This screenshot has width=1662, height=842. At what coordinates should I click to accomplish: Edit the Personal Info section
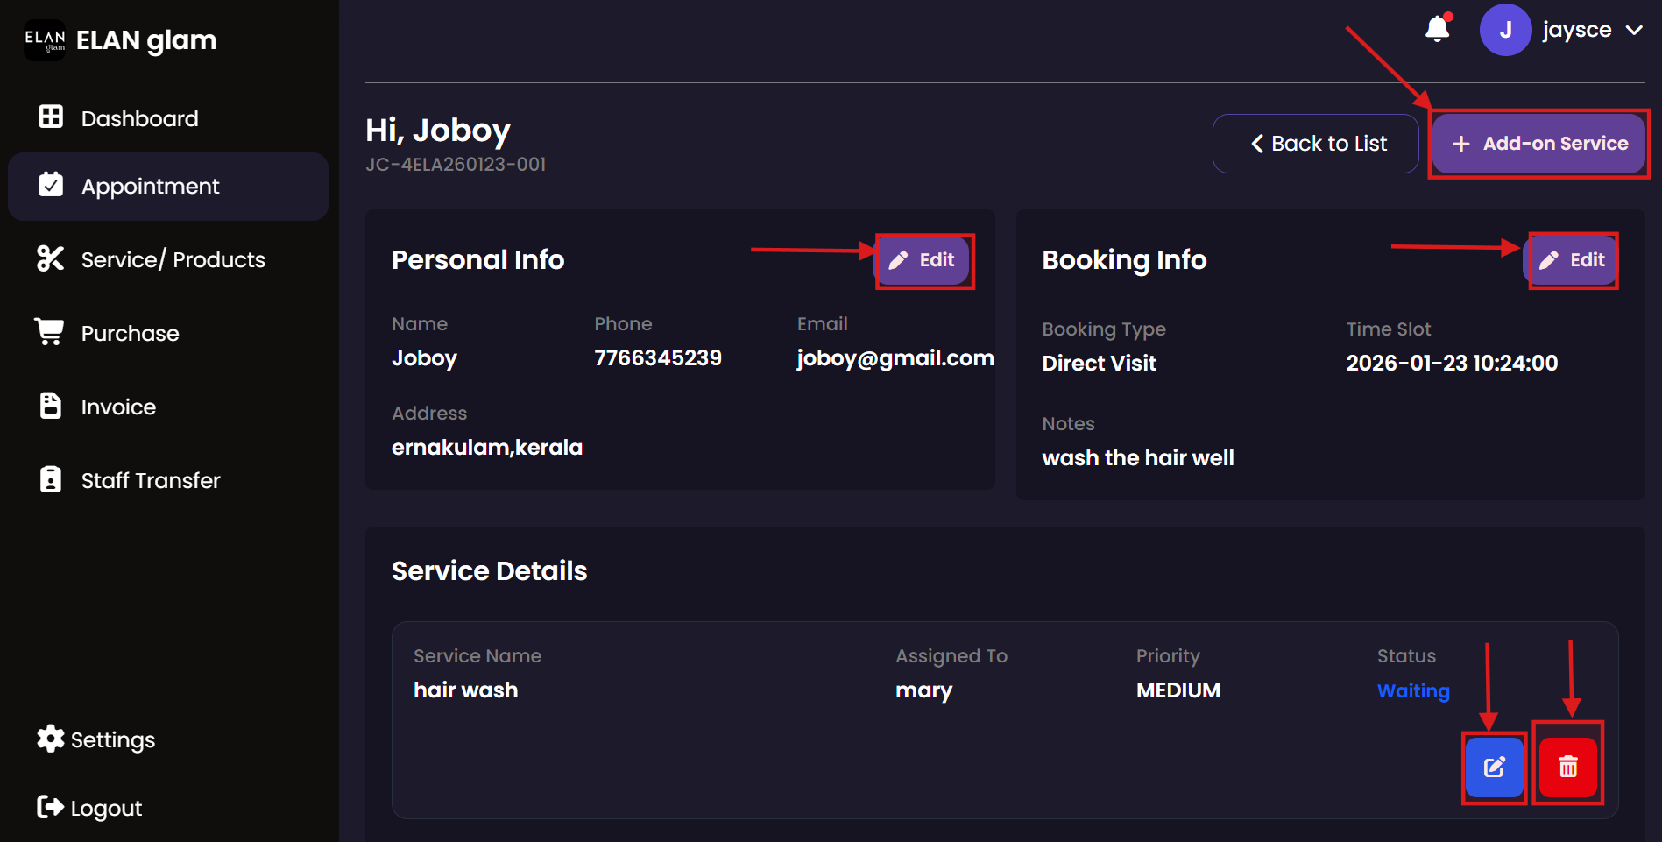pos(923,260)
